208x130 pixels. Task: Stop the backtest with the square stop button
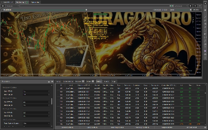[x=195, y=6]
